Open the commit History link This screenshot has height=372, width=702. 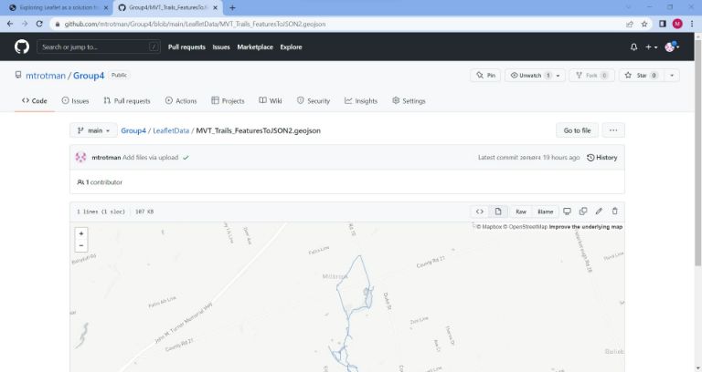point(602,158)
